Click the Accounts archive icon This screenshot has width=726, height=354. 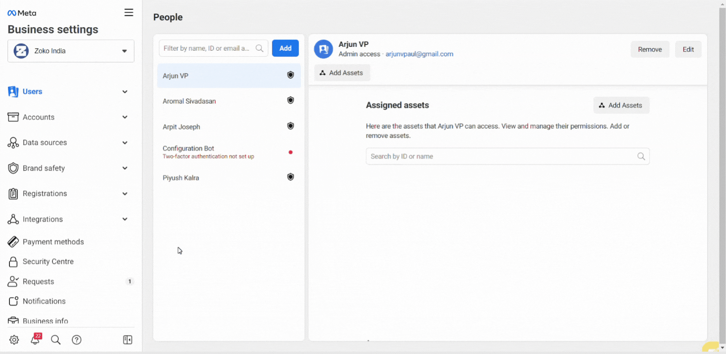tap(13, 117)
